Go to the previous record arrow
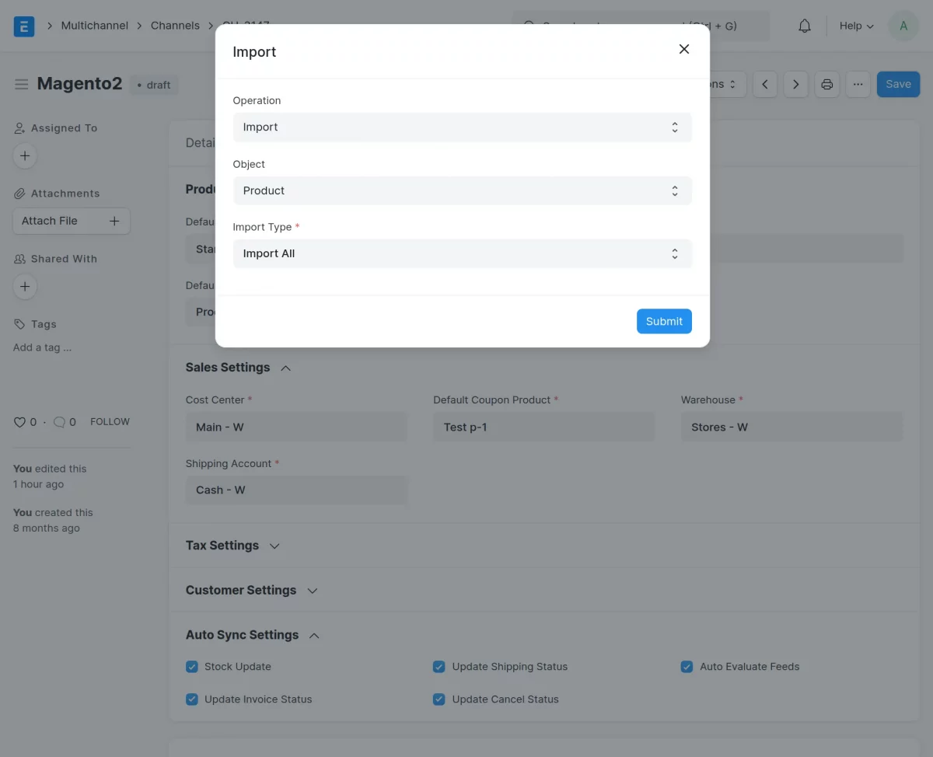Viewport: 933px width, 757px height. pyautogui.click(x=765, y=84)
